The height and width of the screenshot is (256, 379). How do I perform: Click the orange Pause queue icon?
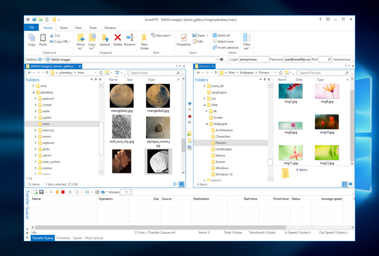click(x=57, y=192)
